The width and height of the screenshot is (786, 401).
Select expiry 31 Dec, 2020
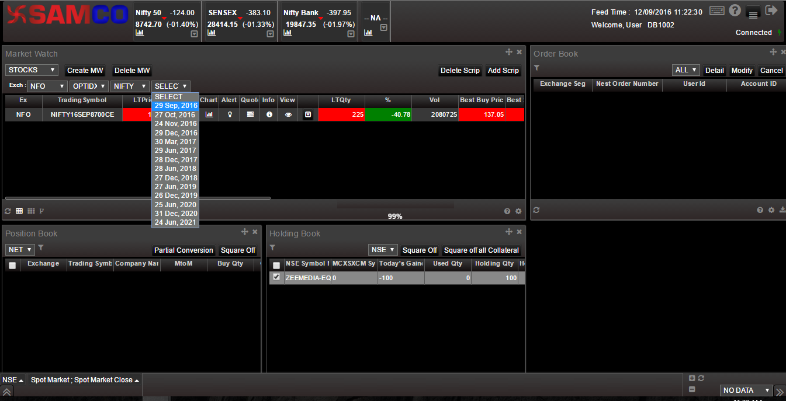pos(175,214)
